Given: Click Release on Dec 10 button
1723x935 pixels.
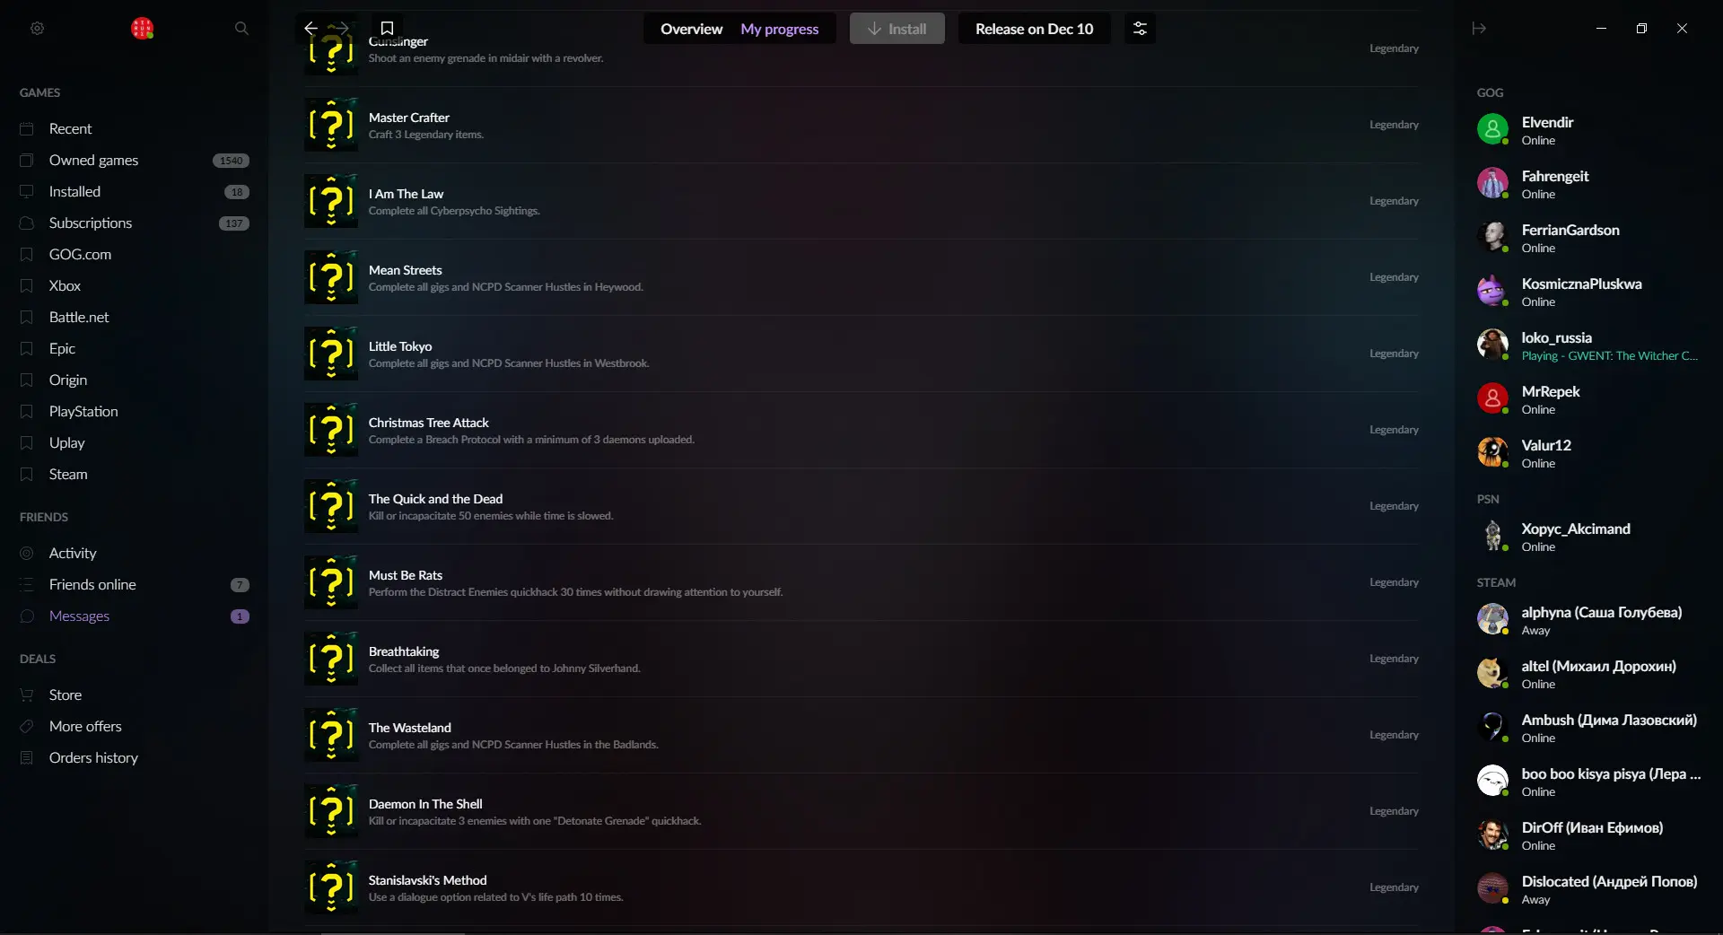Looking at the screenshot, I should point(1035,29).
